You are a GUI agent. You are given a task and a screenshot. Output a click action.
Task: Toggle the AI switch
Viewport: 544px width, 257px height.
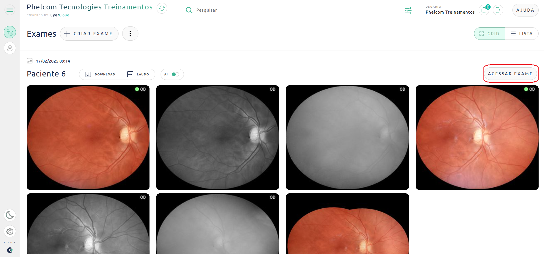click(x=175, y=74)
